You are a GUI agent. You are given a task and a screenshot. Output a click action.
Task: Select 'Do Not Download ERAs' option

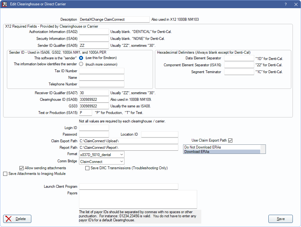coord(222,147)
